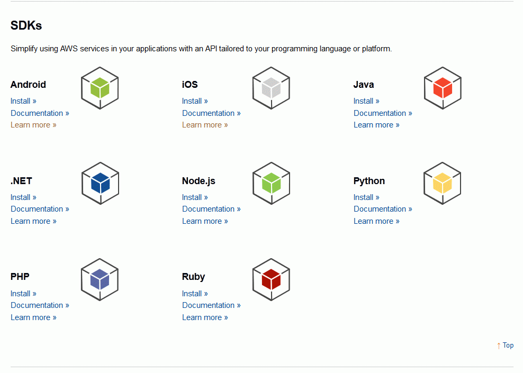Click the Android heading text

(28, 85)
